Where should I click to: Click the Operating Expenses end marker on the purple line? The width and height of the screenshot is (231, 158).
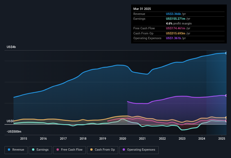click(226, 96)
